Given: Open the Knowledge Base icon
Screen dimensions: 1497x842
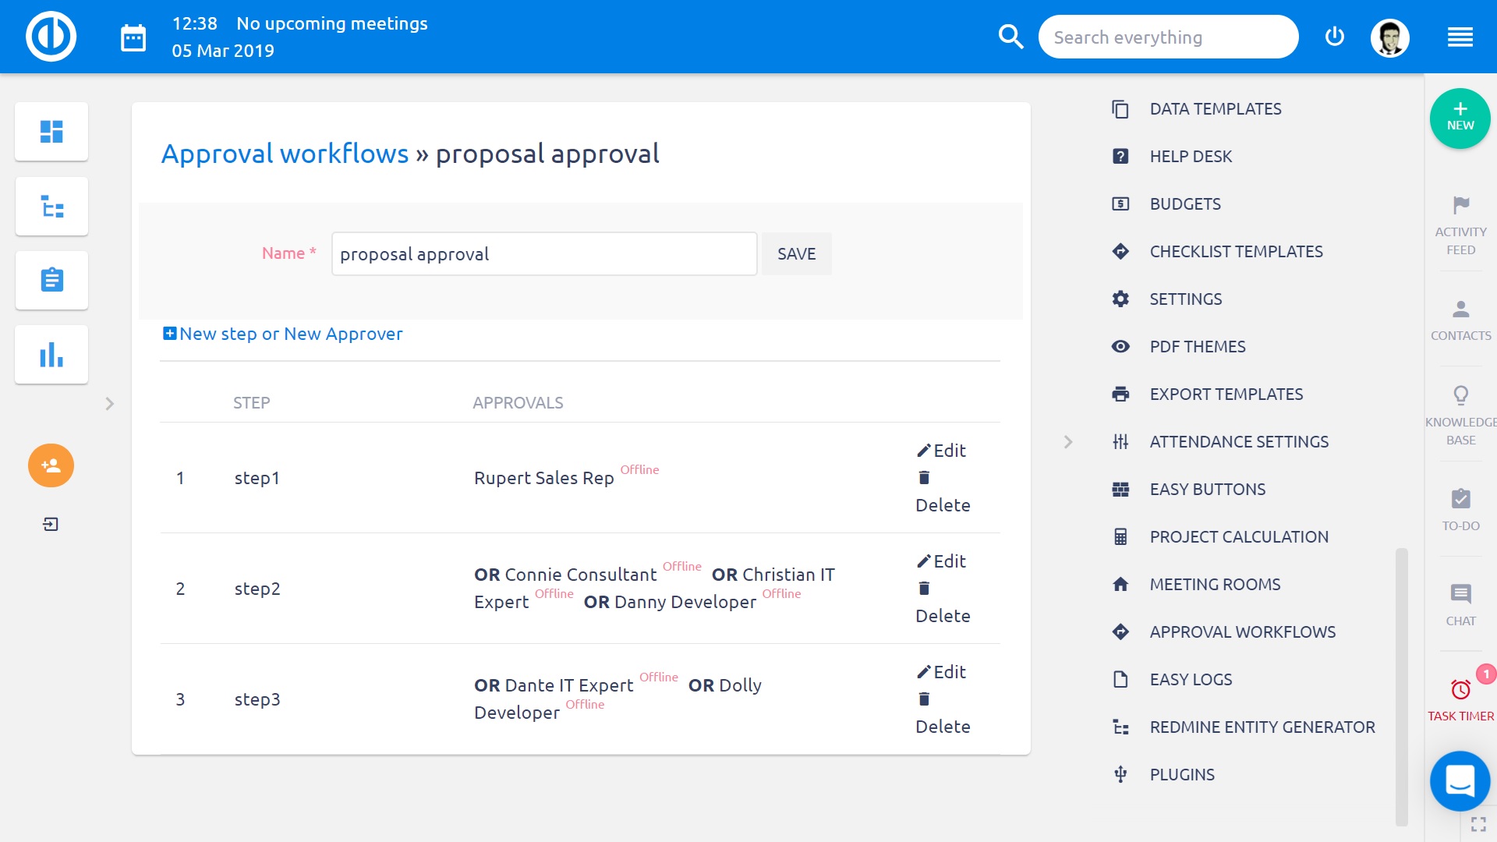Looking at the screenshot, I should point(1460,396).
